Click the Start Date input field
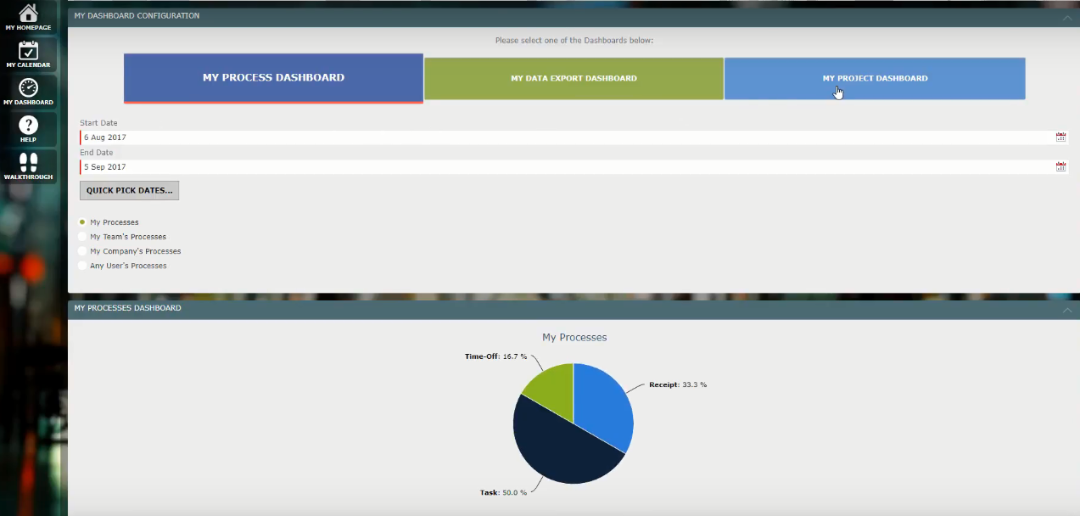Screen dimensions: 1080x516 click(339, 137)
